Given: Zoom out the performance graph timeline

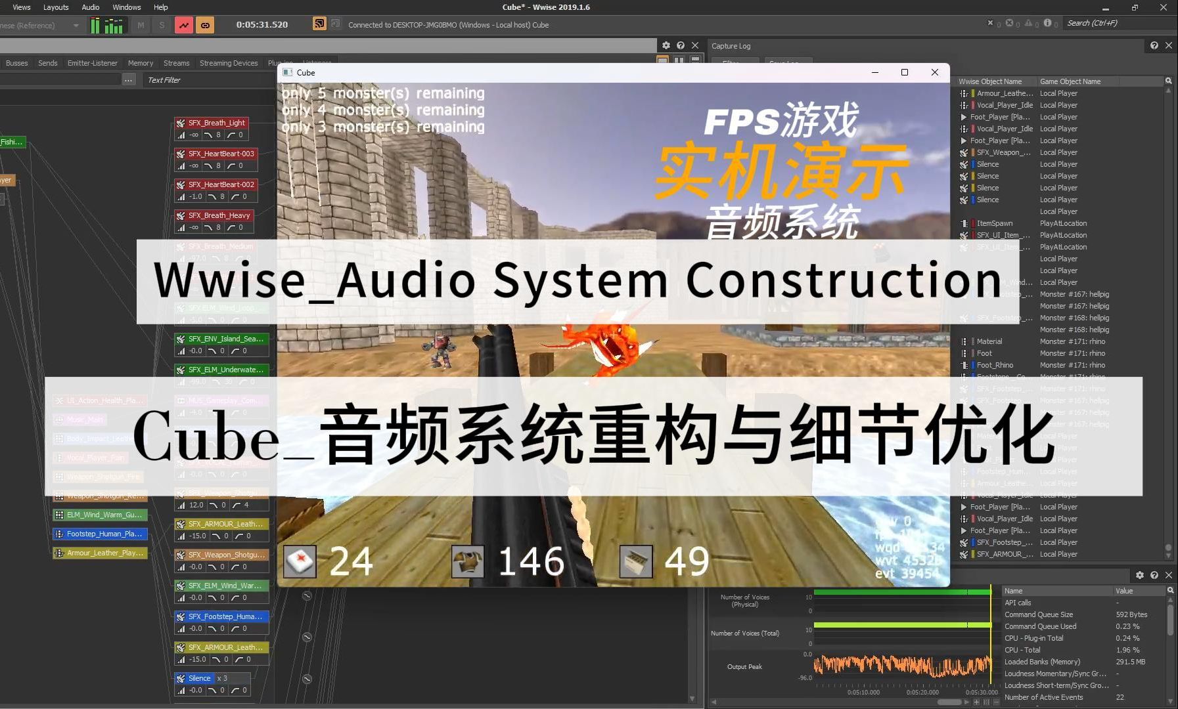Looking at the screenshot, I should coord(997,702).
